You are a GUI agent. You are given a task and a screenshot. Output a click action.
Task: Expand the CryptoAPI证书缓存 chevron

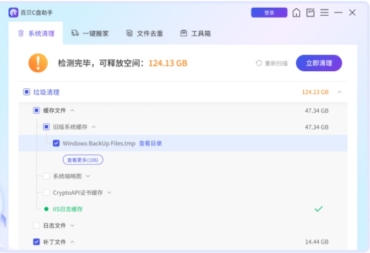pyautogui.click(x=109, y=192)
